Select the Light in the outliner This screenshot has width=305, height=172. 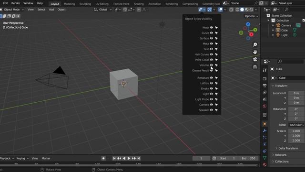(x=284, y=35)
